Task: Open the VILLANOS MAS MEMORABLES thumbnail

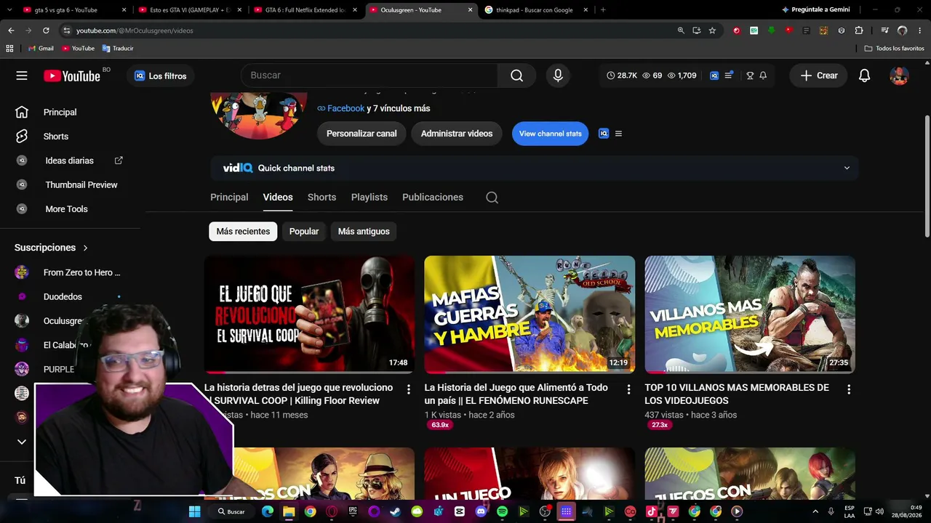Action: pyautogui.click(x=750, y=315)
